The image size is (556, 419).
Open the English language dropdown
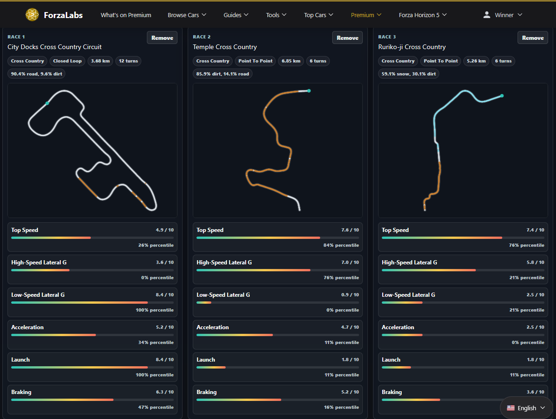[x=526, y=408]
